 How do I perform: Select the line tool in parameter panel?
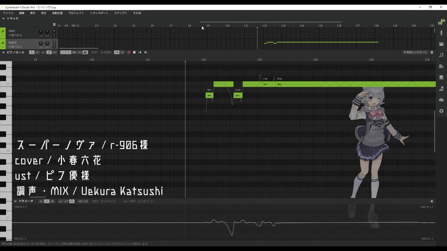pyautogui.click(x=53, y=201)
